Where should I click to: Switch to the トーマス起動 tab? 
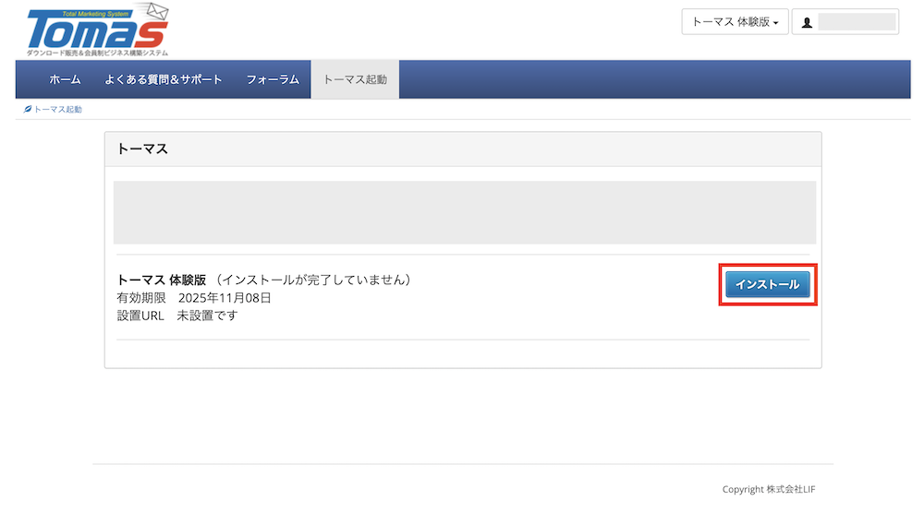pos(355,79)
